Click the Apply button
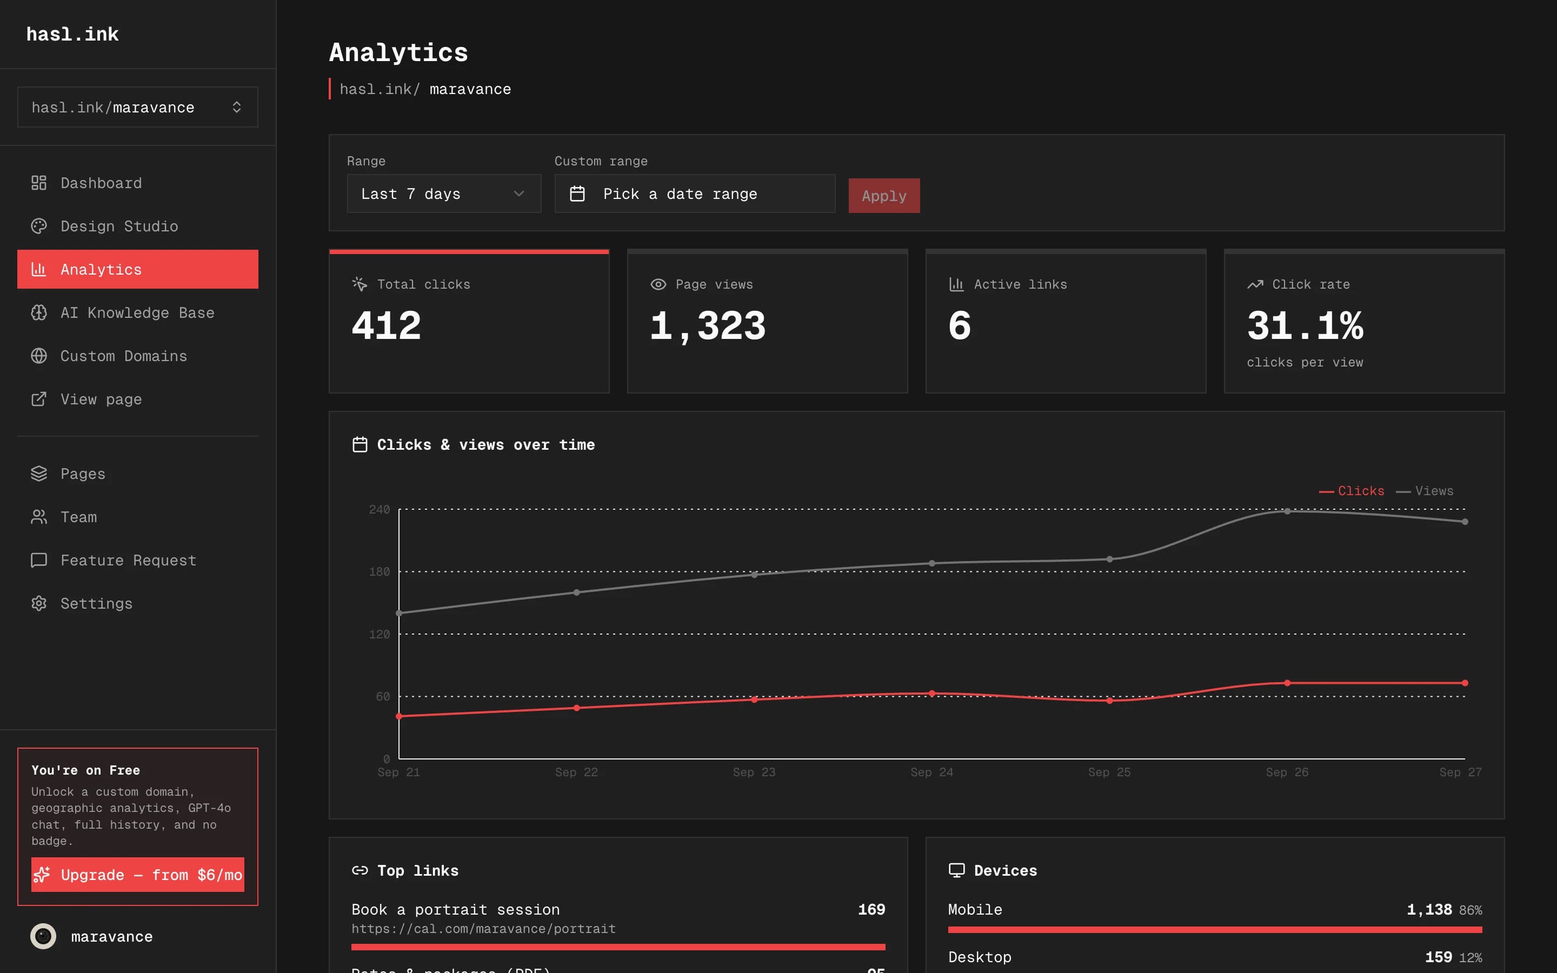Screen dimensions: 1557x973 point(884,196)
